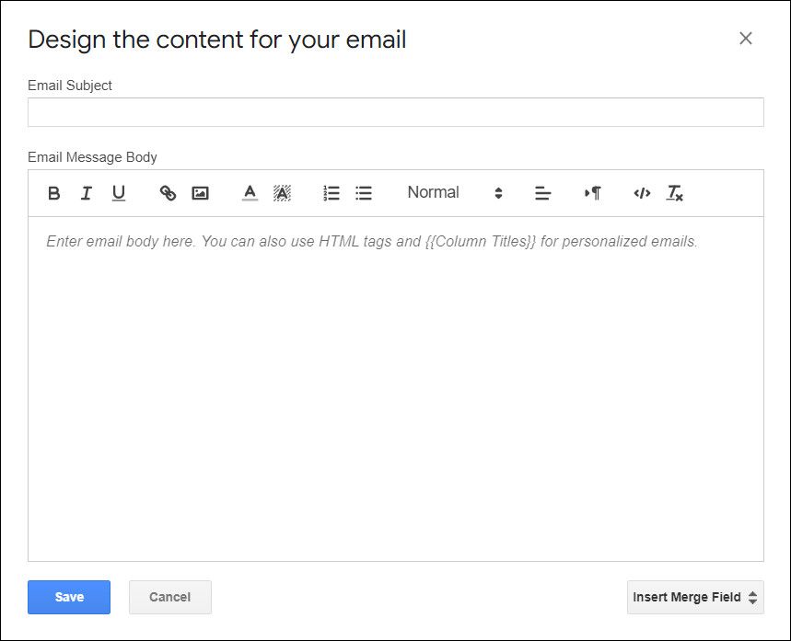Insert an image using the picture icon
The height and width of the screenshot is (641, 791).
tap(200, 193)
